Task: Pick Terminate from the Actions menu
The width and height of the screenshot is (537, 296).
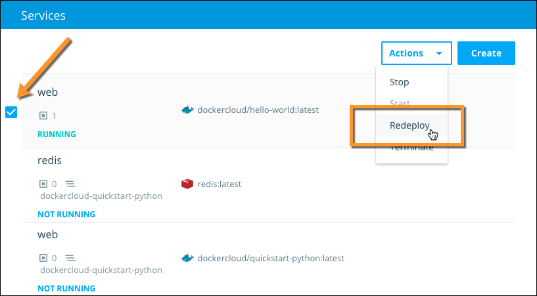Action: (x=411, y=148)
